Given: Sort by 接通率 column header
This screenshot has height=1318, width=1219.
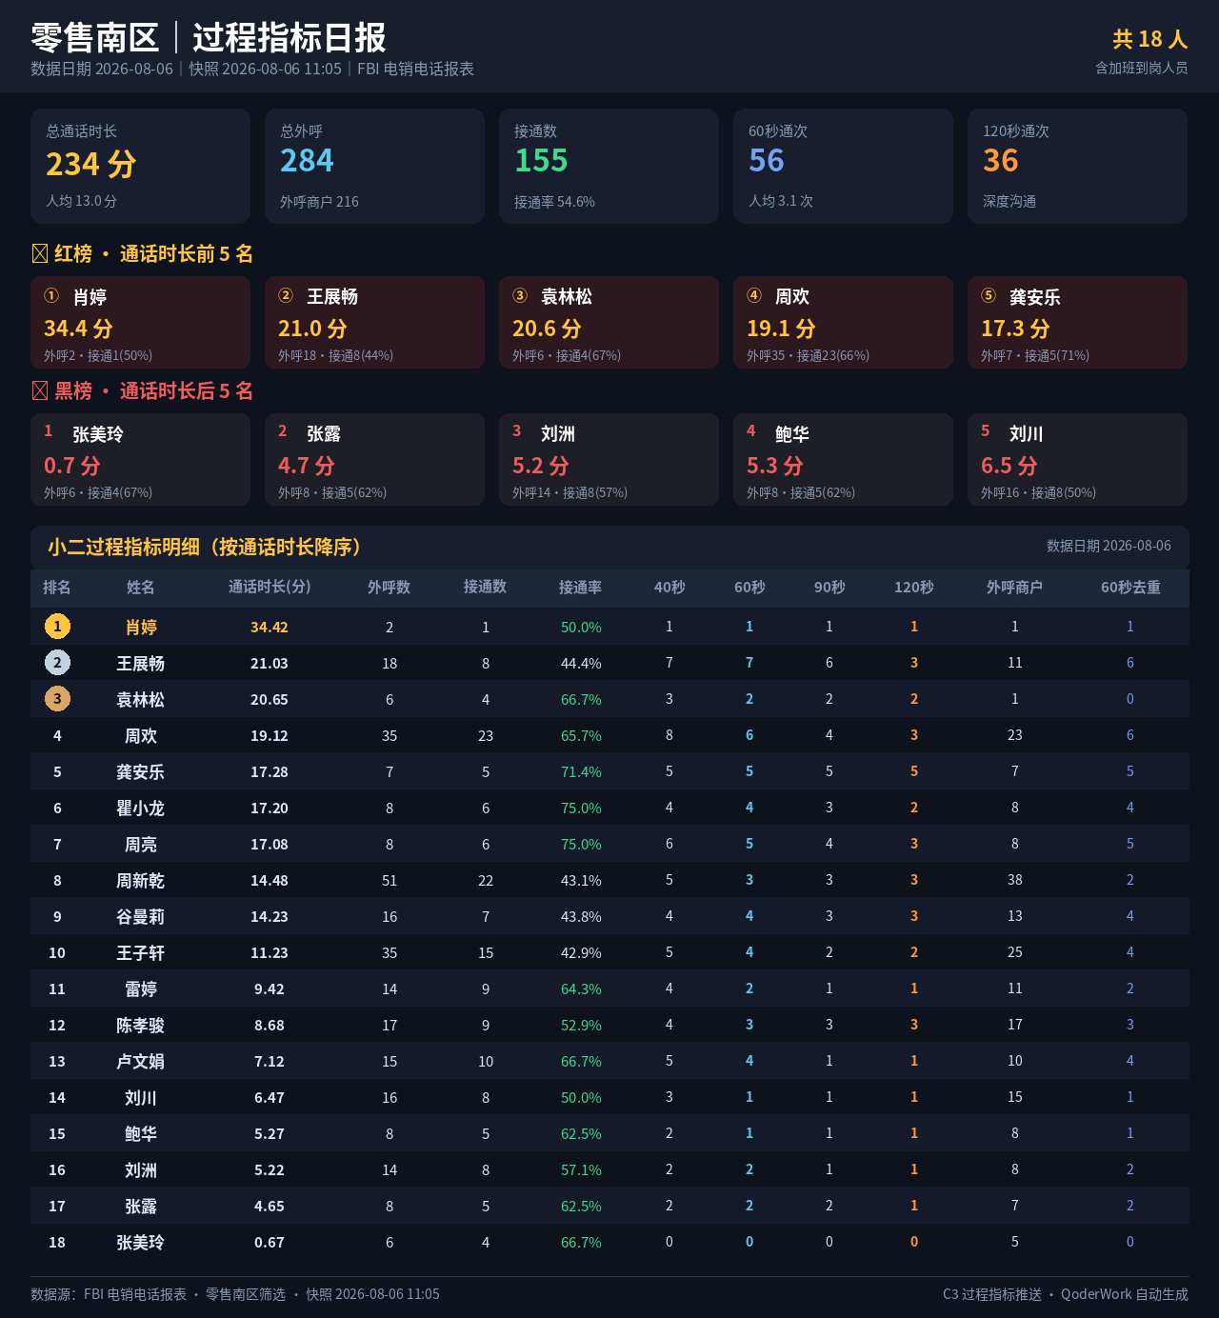Looking at the screenshot, I should pyautogui.click(x=581, y=587).
